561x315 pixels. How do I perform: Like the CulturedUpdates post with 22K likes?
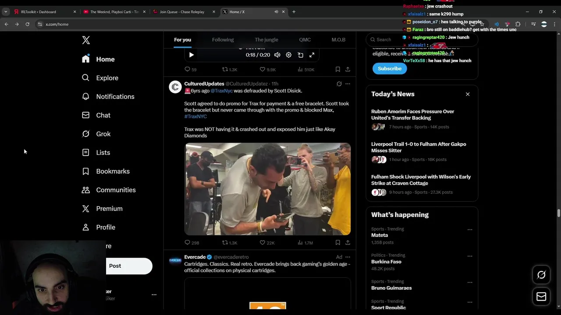[267, 242]
